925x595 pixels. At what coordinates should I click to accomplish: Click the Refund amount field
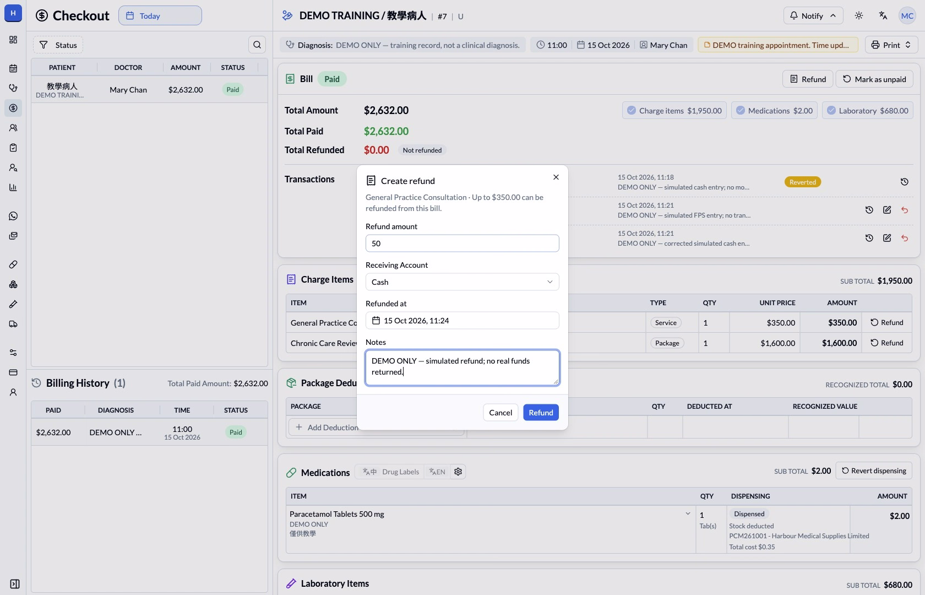(463, 244)
